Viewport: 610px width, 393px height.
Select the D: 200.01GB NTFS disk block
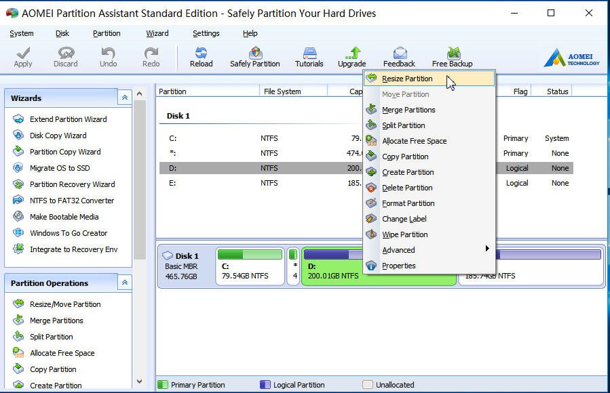coord(332,266)
